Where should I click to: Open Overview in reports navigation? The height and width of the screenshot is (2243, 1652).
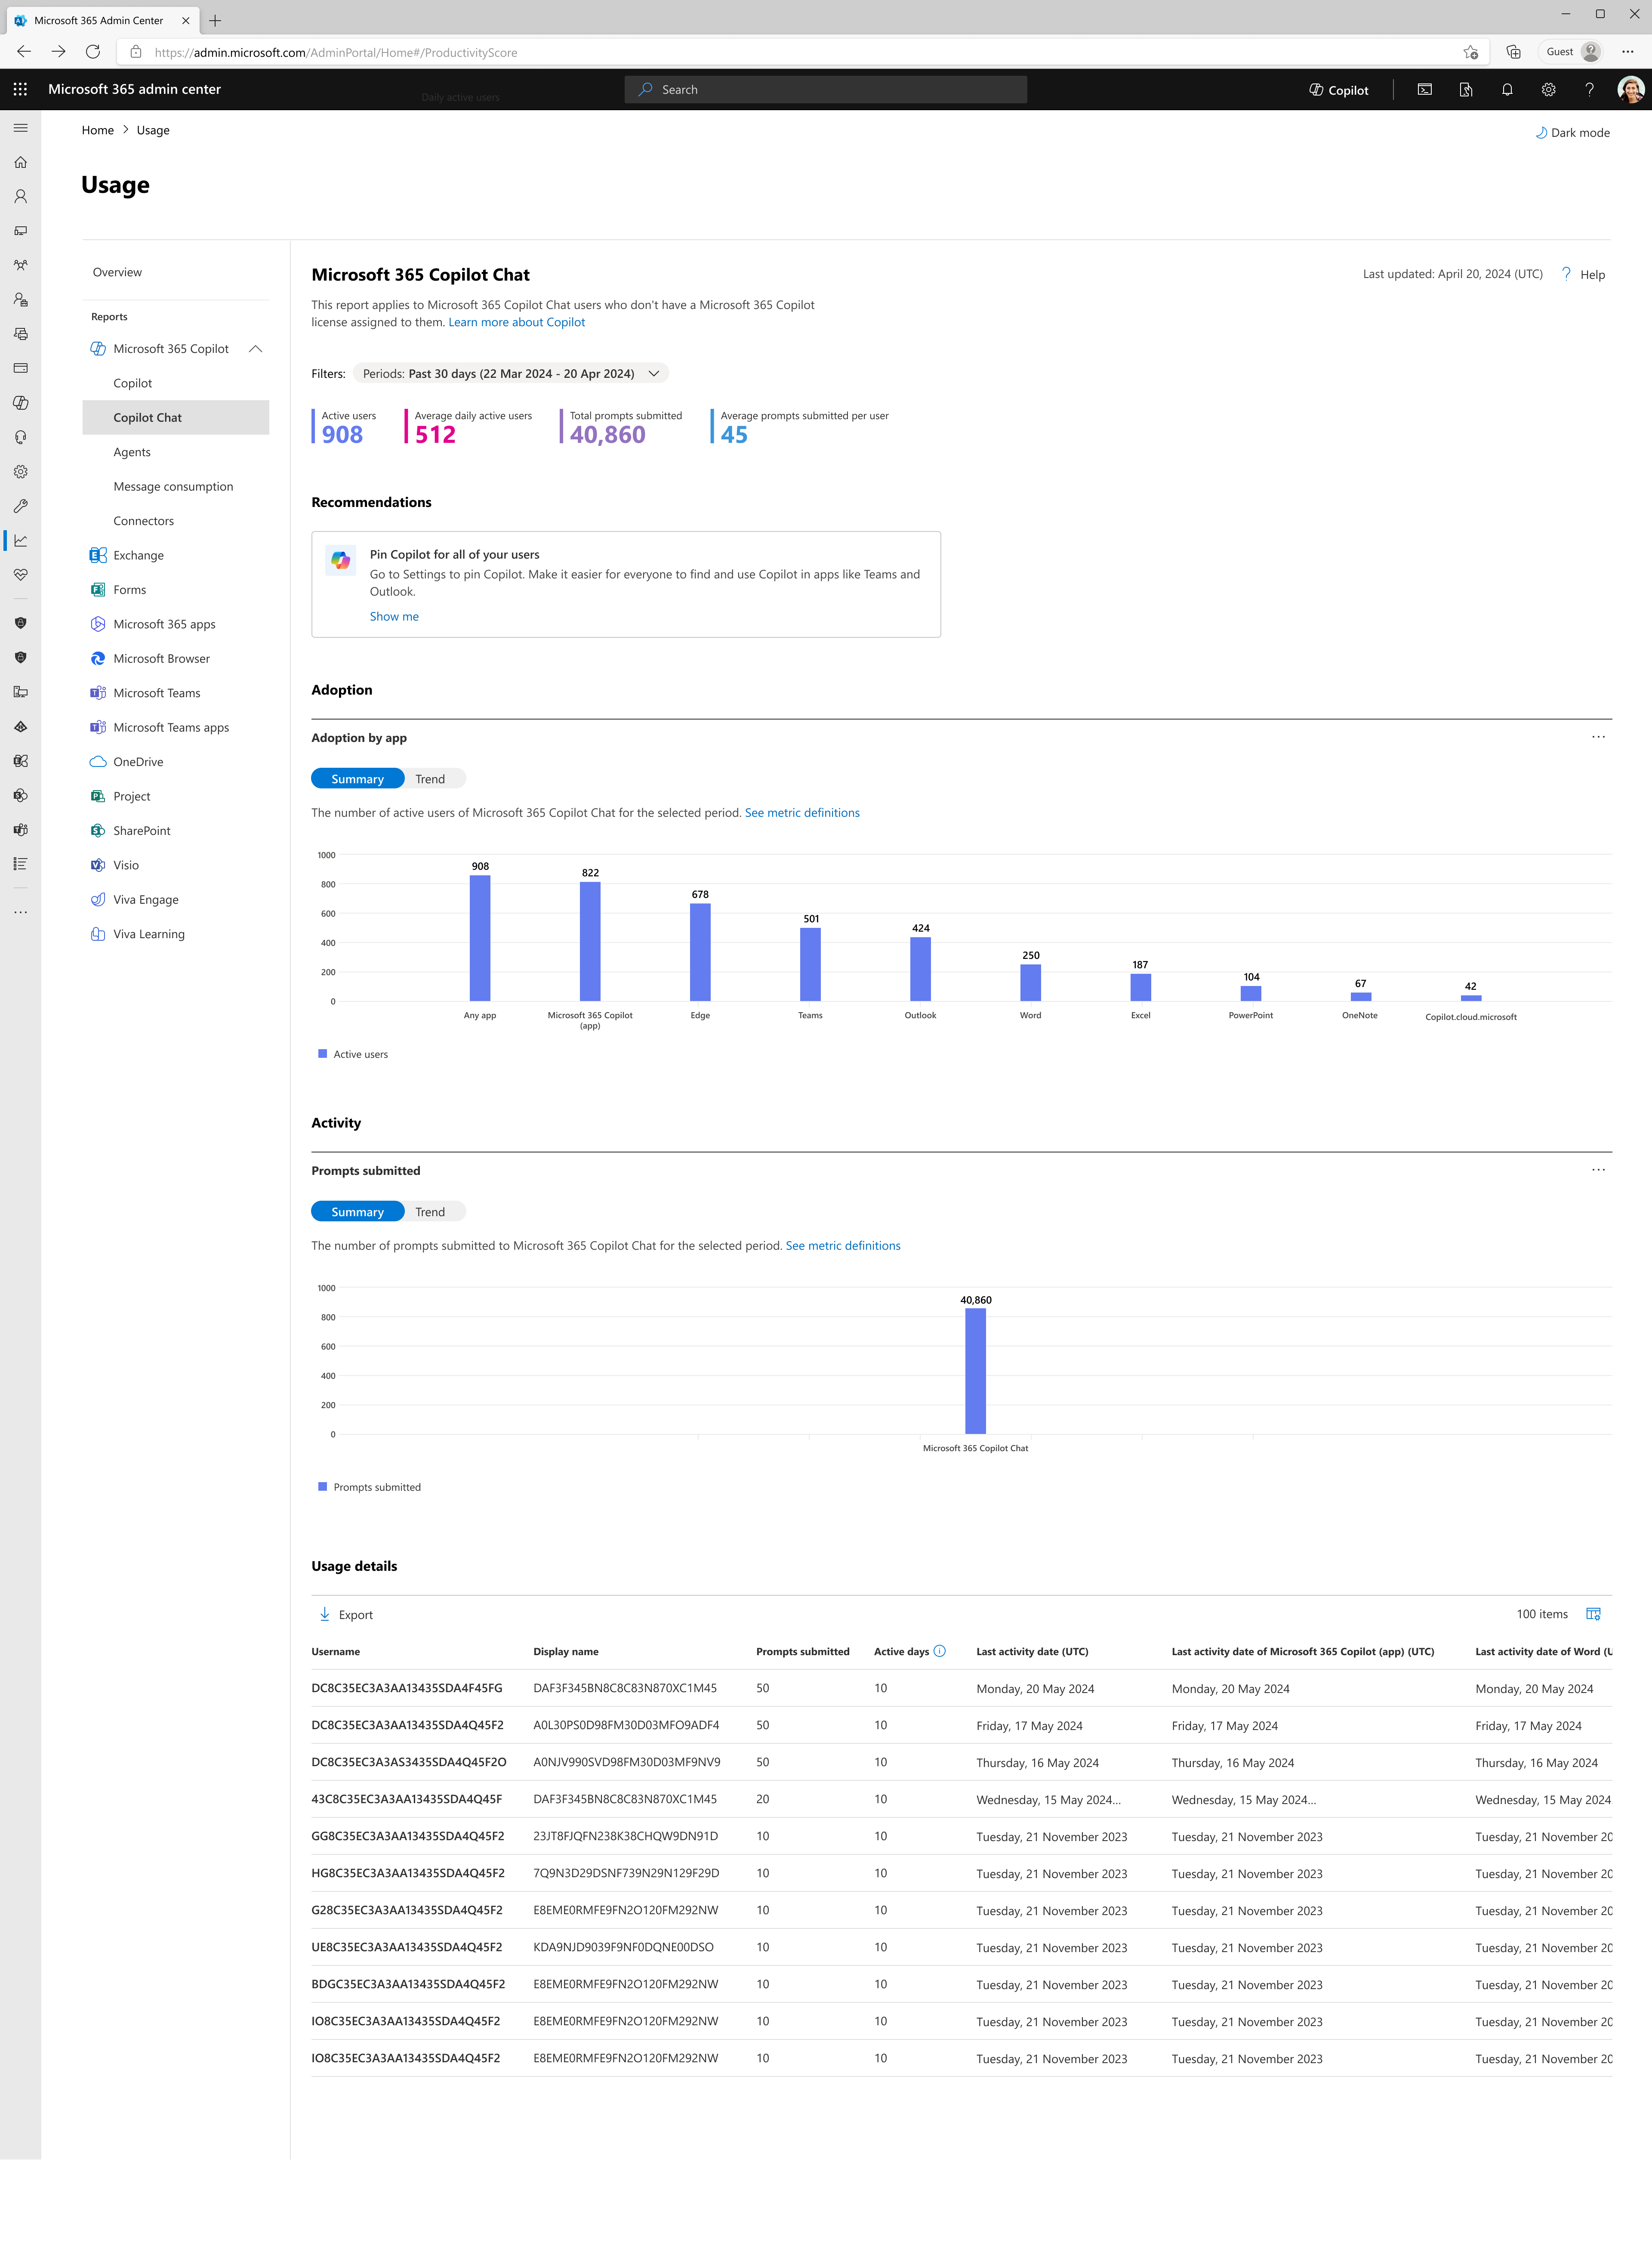click(117, 272)
